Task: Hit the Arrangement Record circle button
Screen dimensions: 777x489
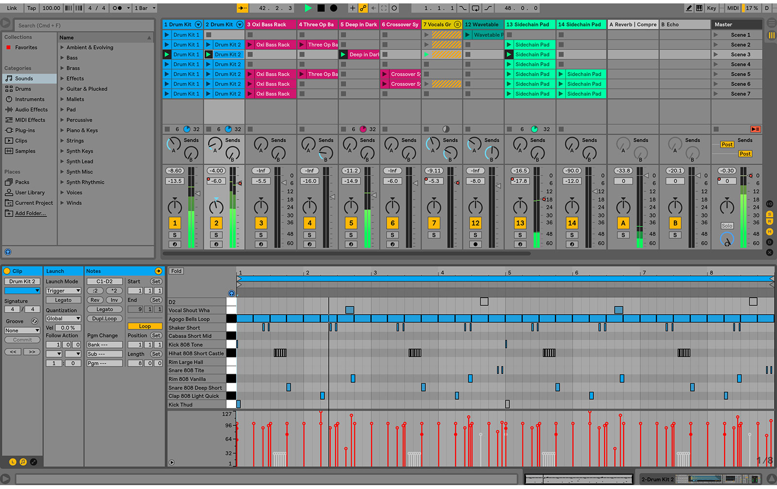Action: [x=334, y=8]
